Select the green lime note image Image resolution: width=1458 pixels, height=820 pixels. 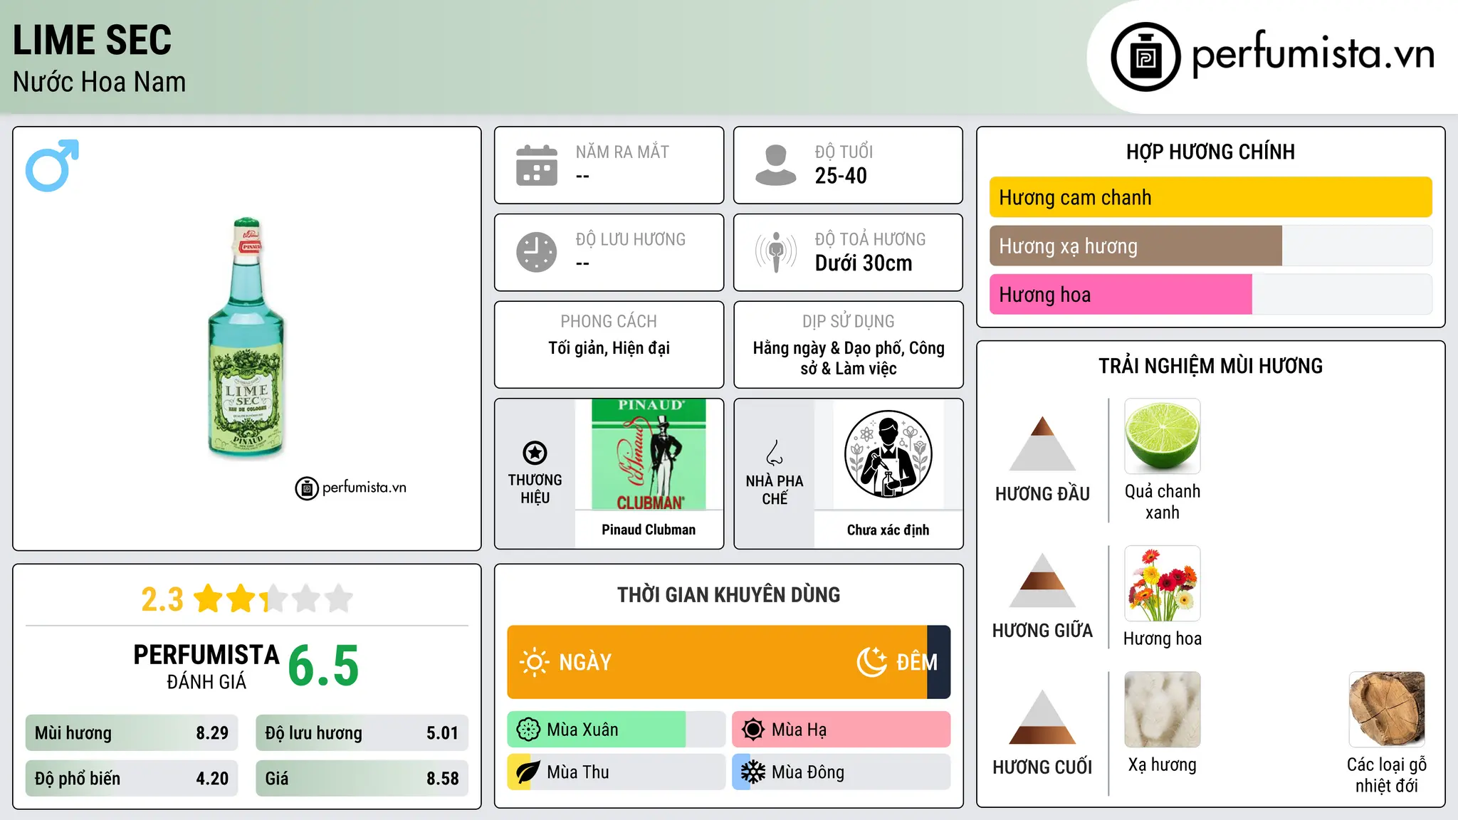[x=1163, y=436]
